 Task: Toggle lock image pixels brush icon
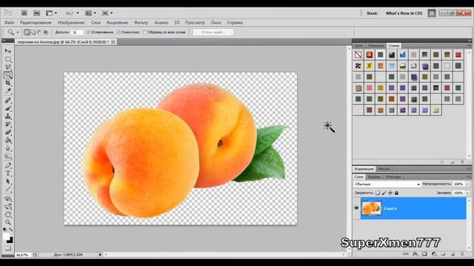[x=384, y=193]
